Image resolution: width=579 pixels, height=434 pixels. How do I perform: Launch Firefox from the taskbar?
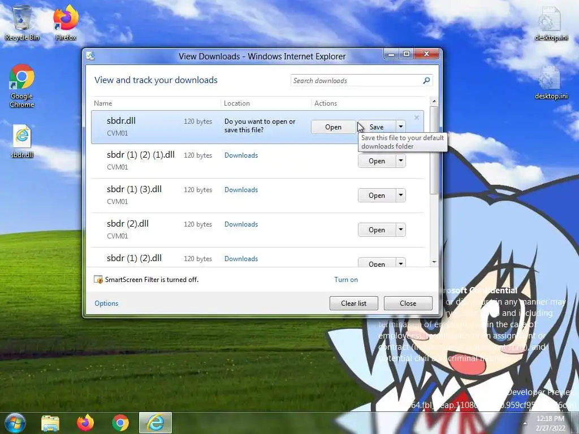pos(85,423)
